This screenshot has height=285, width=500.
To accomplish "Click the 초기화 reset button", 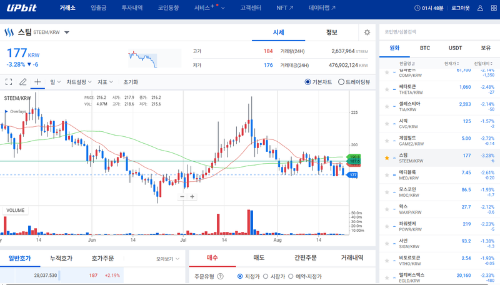I will 131,82.
